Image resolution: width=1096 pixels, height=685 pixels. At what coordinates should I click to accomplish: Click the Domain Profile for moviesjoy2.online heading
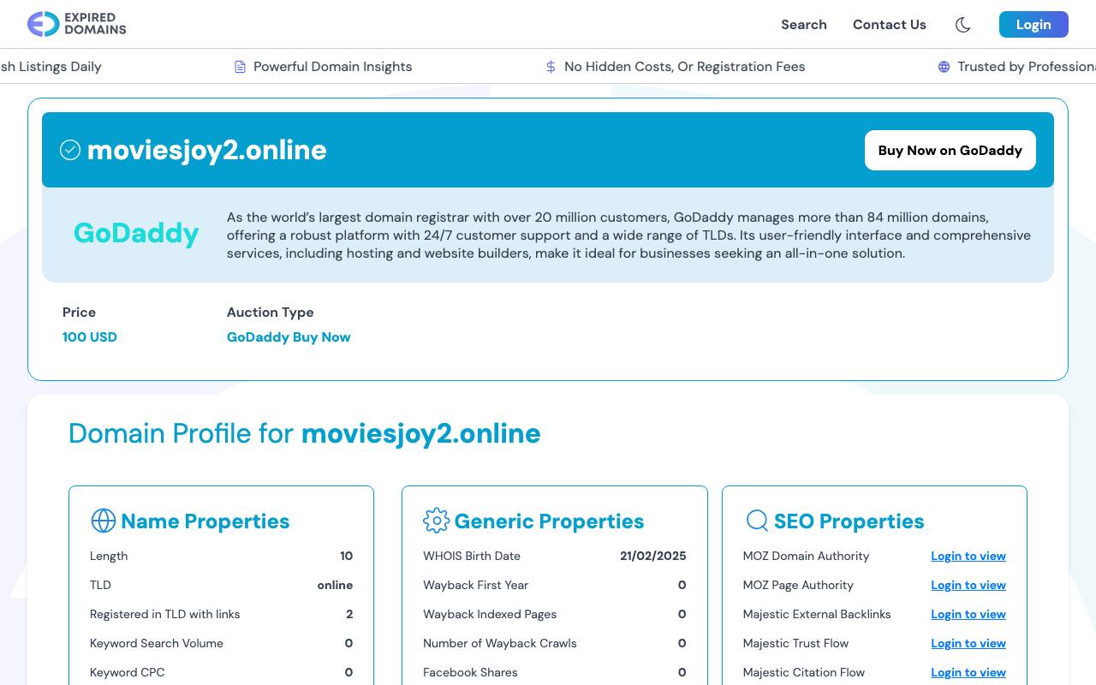click(305, 433)
